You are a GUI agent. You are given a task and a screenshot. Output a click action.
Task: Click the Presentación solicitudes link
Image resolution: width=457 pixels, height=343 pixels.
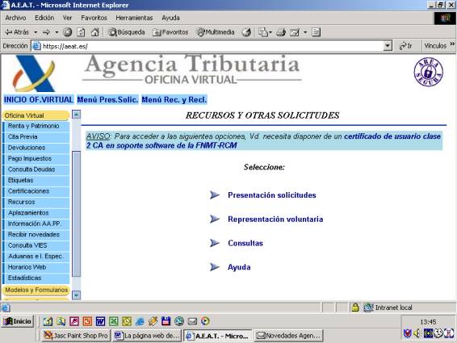point(271,195)
